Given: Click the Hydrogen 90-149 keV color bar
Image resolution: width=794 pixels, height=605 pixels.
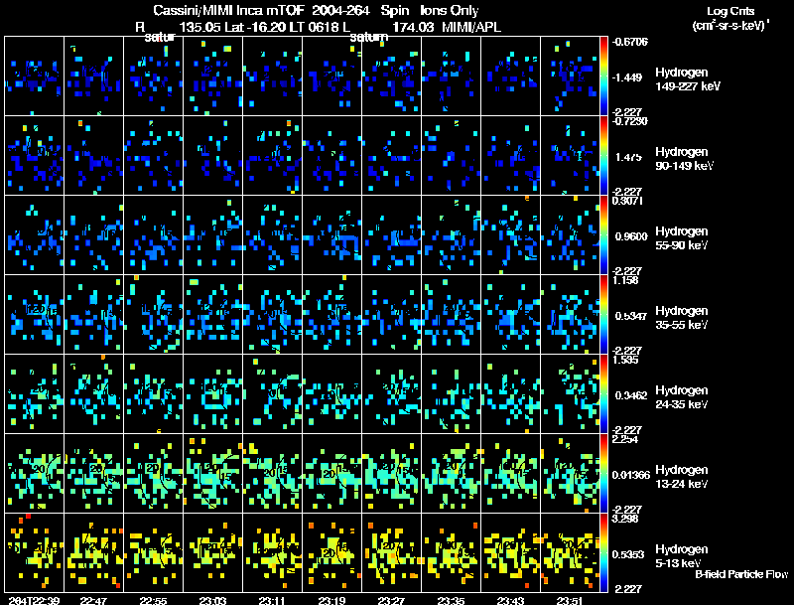Looking at the screenshot, I should [604, 155].
